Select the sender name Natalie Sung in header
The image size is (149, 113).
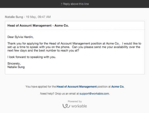[x=14, y=17]
